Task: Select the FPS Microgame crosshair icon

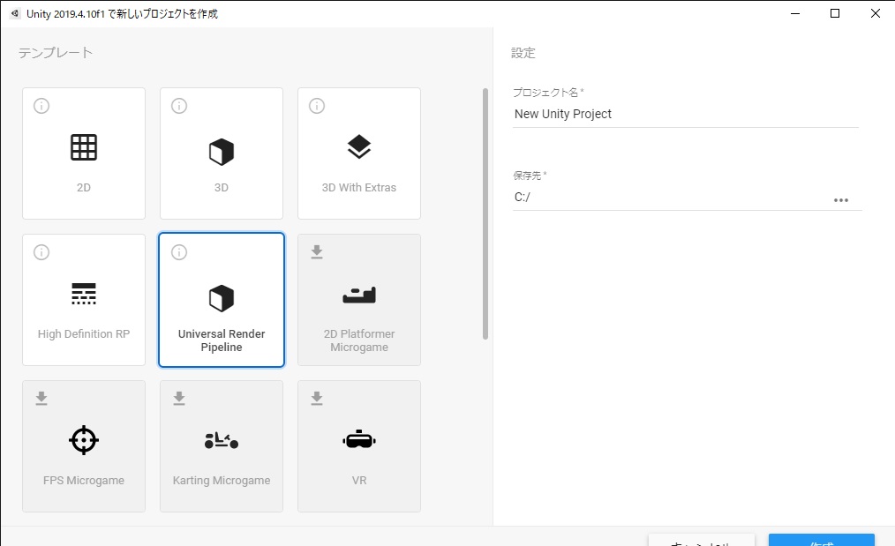Action: [x=83, y=440]
